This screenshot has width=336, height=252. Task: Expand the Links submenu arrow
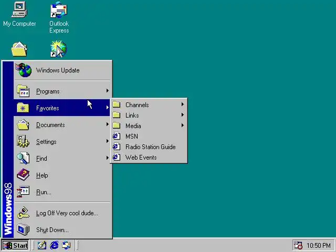click(x=183, y=115)
